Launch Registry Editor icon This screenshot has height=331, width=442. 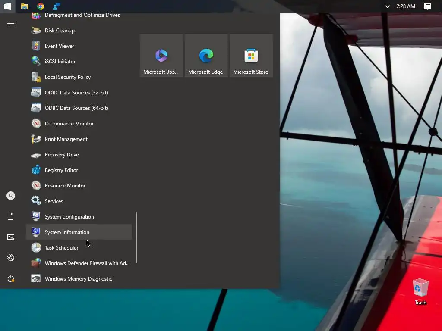click(36, 170)
